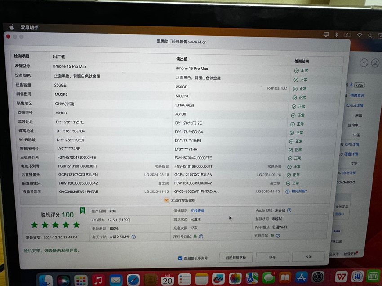382x286 pixels.
Task: Click the help icon beside 序列号匹配
Action: point(201,236)
